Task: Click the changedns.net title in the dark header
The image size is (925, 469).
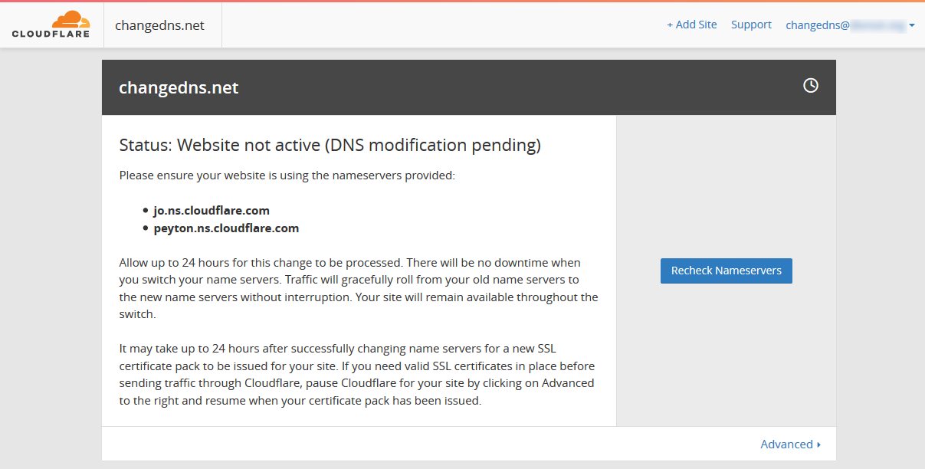Action: (x=179, y=88)
